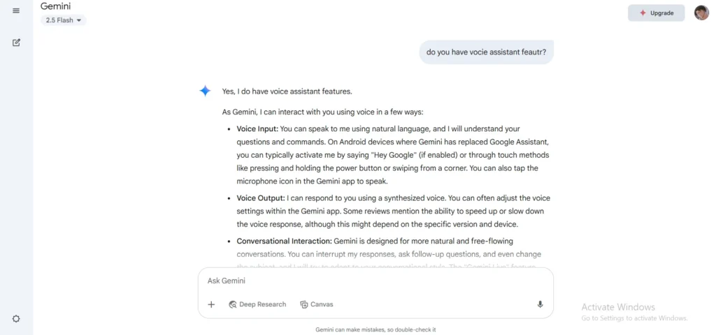Click the user's voice assistant question bubble
This screenshot has height=335, width=716.
pos(486,52)
